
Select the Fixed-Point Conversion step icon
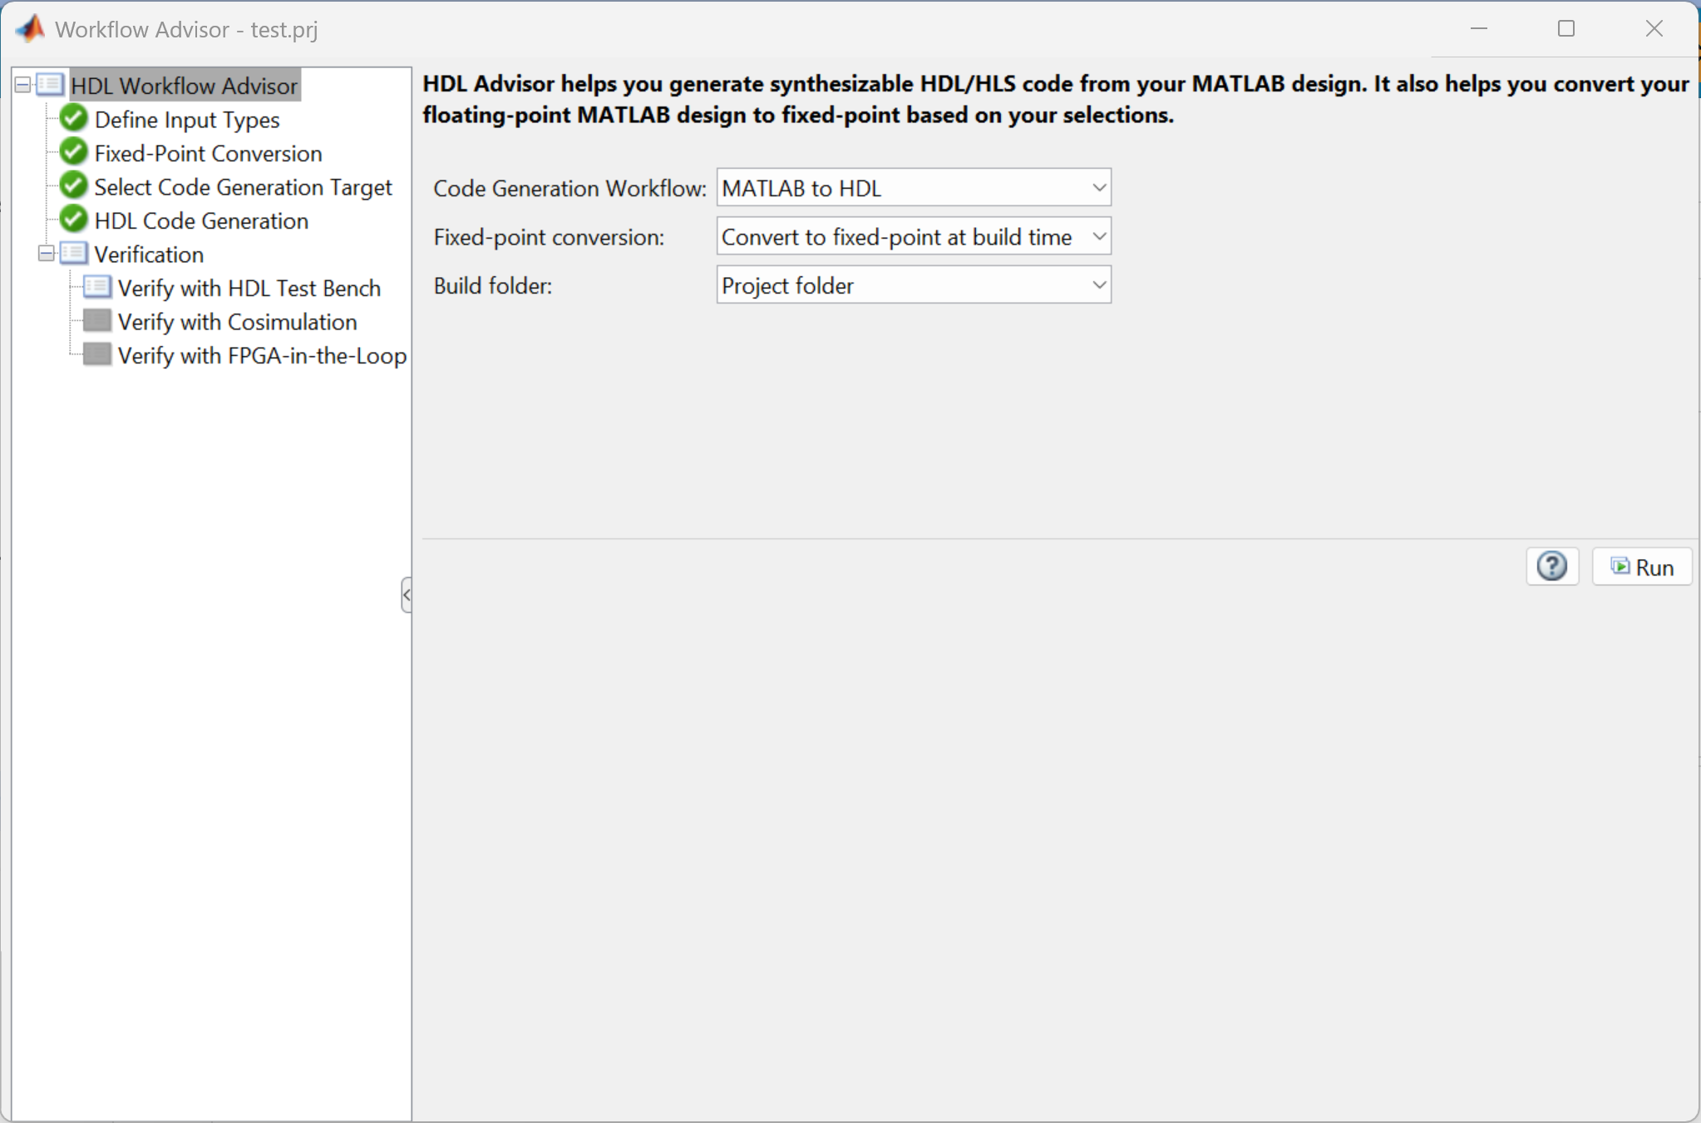[x=71, y=151]
